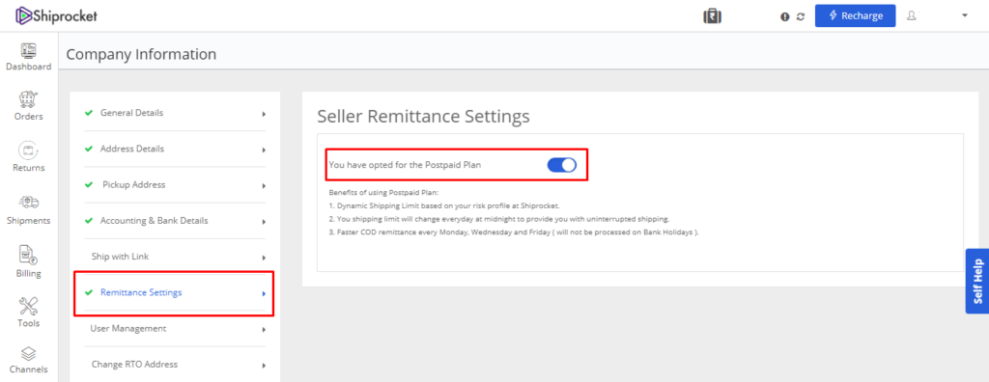Toggle the Postpaid Plan switch
Image resolution: width=989 pixels, height=382 pixels.
tap(561, 165)
